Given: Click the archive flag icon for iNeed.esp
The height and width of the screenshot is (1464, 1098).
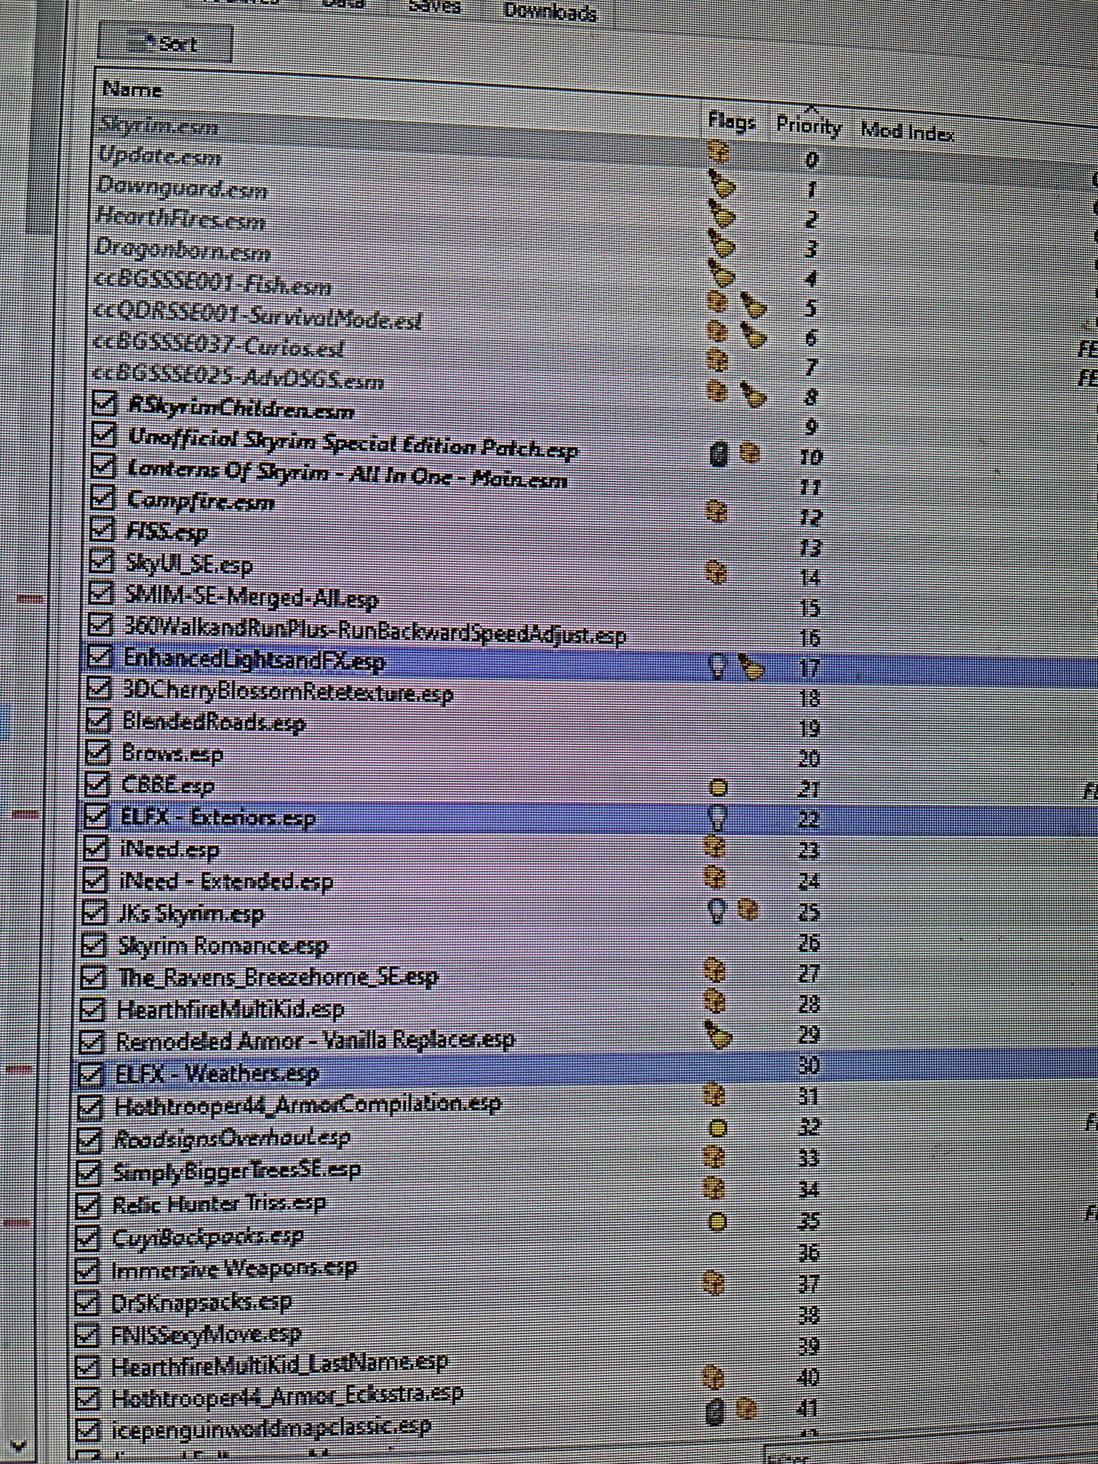Looking at the screenshot, I should (715, 846).
